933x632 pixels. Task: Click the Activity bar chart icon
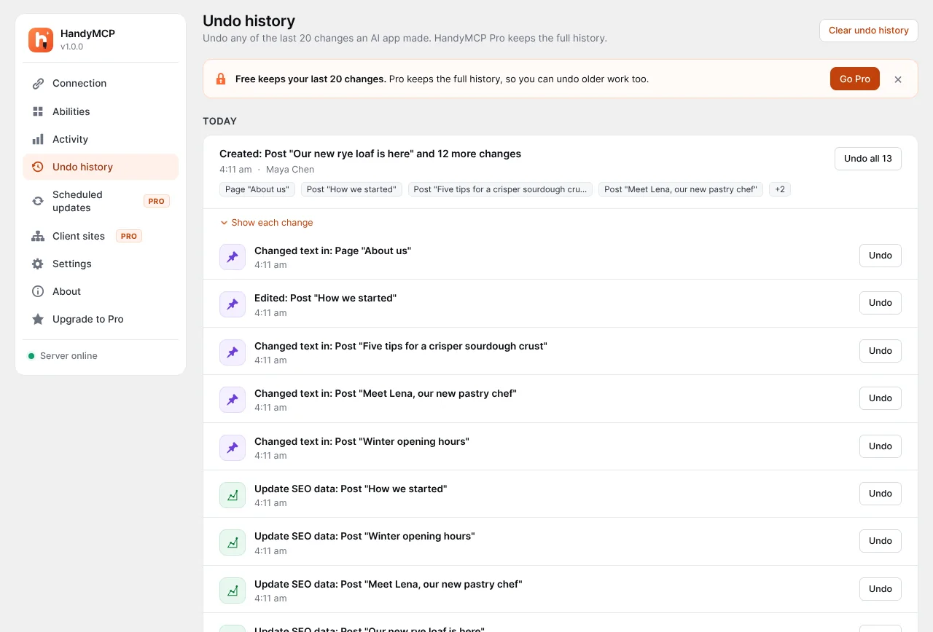[38, 139]
